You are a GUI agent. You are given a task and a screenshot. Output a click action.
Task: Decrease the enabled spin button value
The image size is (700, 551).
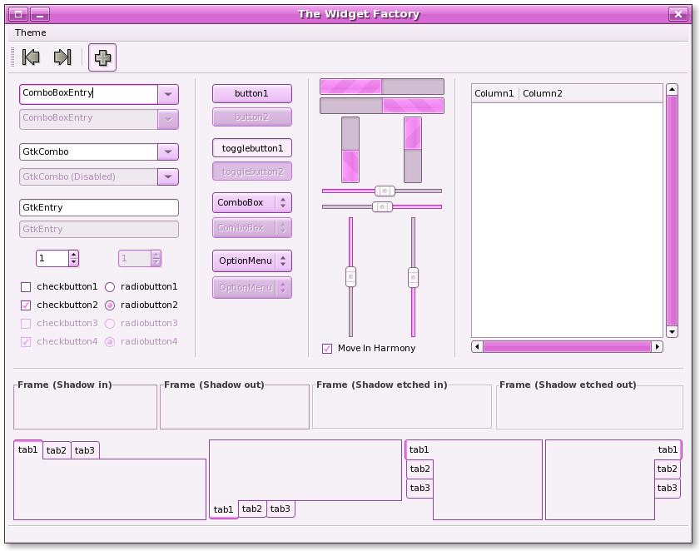point(73,262)
